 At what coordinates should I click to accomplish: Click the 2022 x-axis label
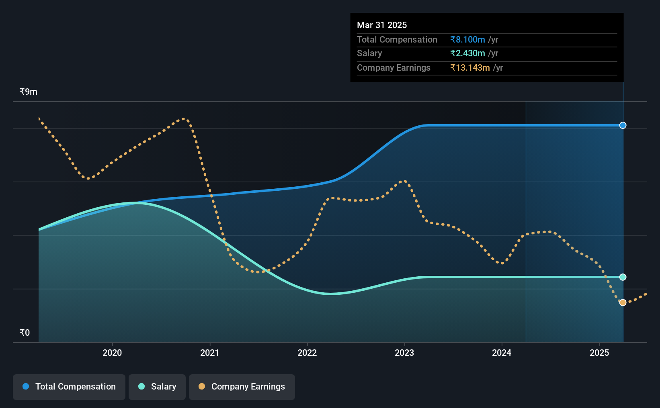click(x=307, y=353)
